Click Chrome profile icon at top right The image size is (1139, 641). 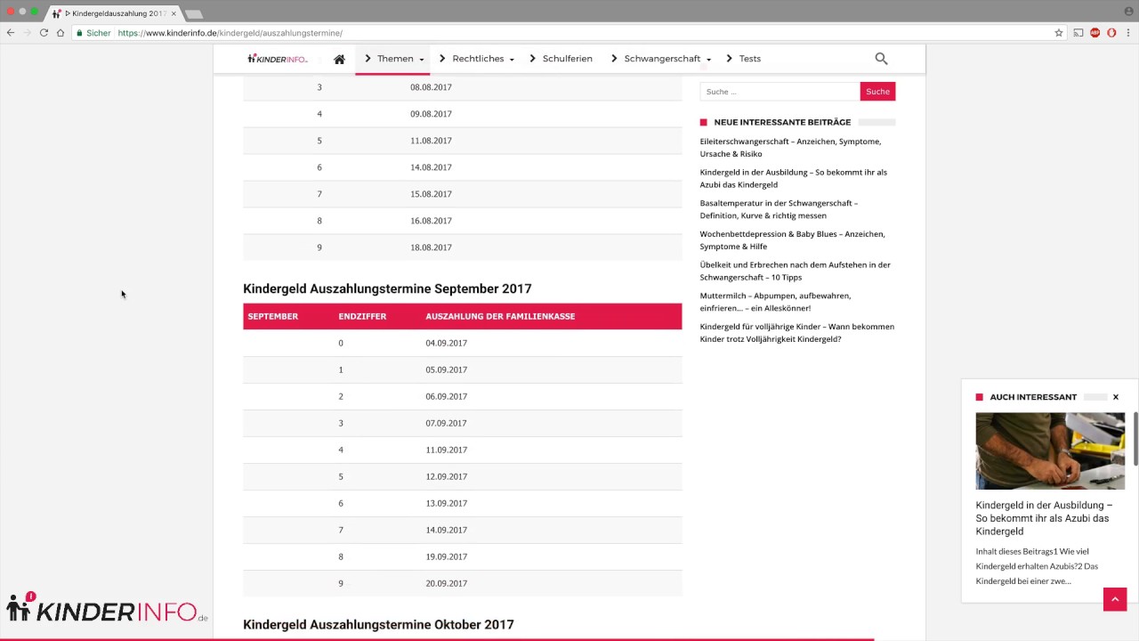pos(1129,11)
